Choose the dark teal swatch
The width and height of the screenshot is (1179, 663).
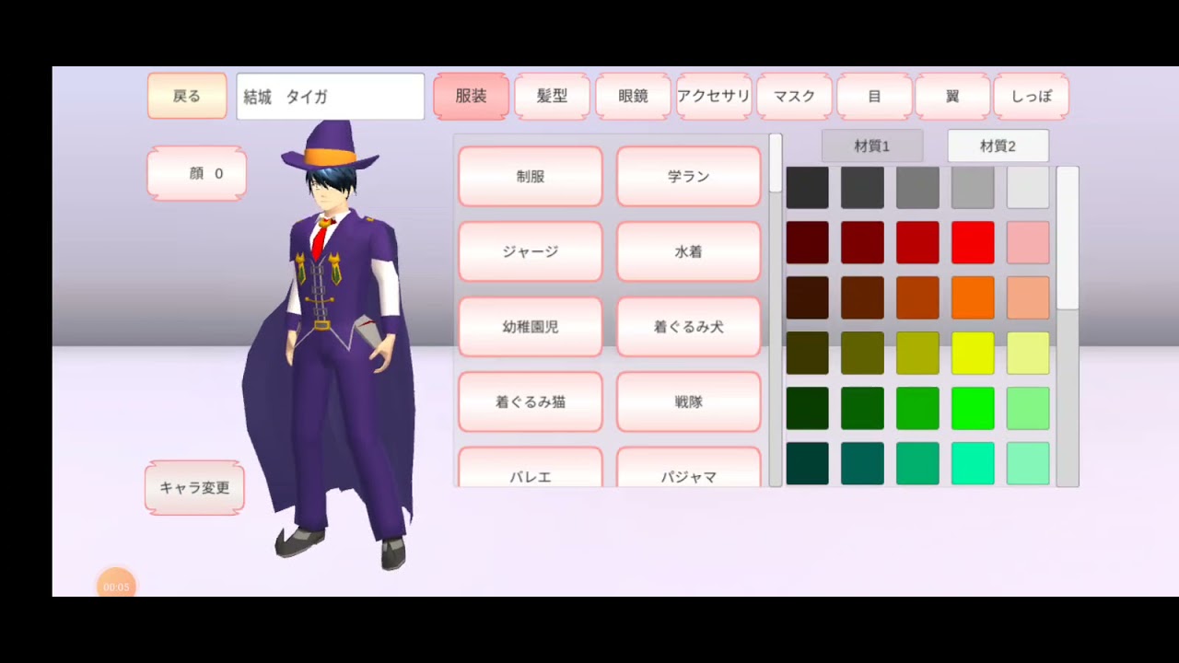tap(807, 463)
